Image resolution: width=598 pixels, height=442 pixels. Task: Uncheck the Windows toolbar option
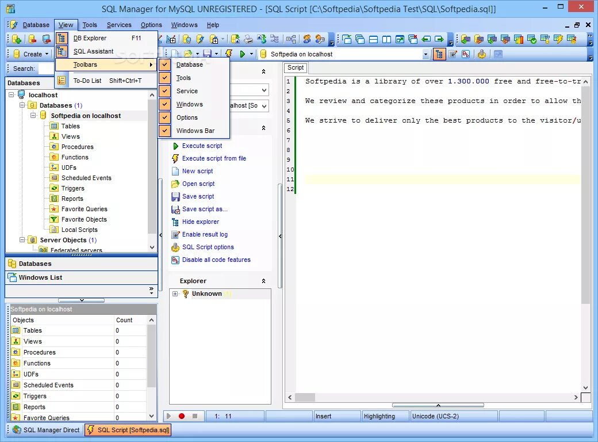[165, 104]
